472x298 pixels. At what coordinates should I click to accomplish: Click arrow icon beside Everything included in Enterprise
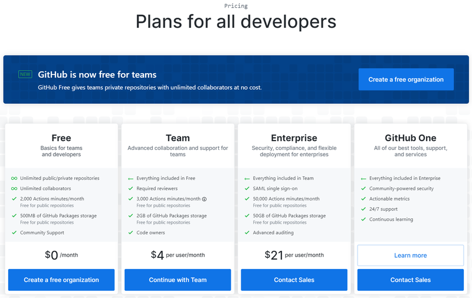[363, 178]
